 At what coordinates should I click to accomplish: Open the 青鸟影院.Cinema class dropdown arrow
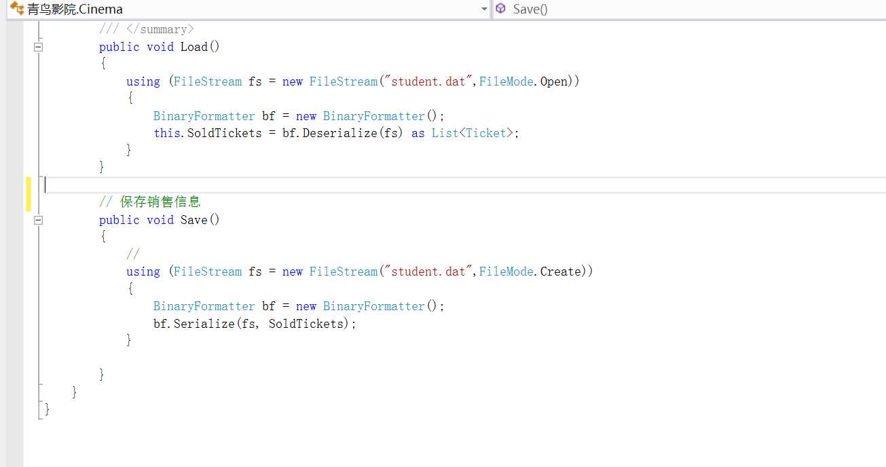tap(483, 9)
